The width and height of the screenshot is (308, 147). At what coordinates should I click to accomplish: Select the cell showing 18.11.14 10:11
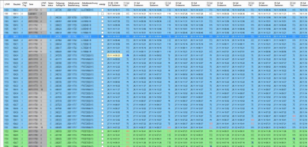tap(114, 10)
